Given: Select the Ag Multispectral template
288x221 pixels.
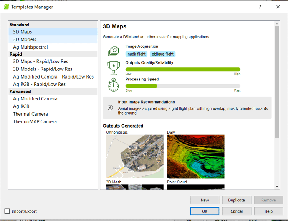Looking at the screenshot, I should [x=30, y=47].
